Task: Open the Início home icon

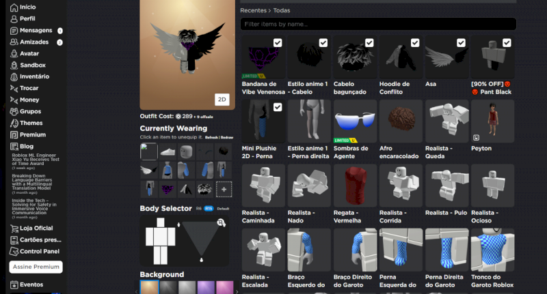Action: [14, 8]
